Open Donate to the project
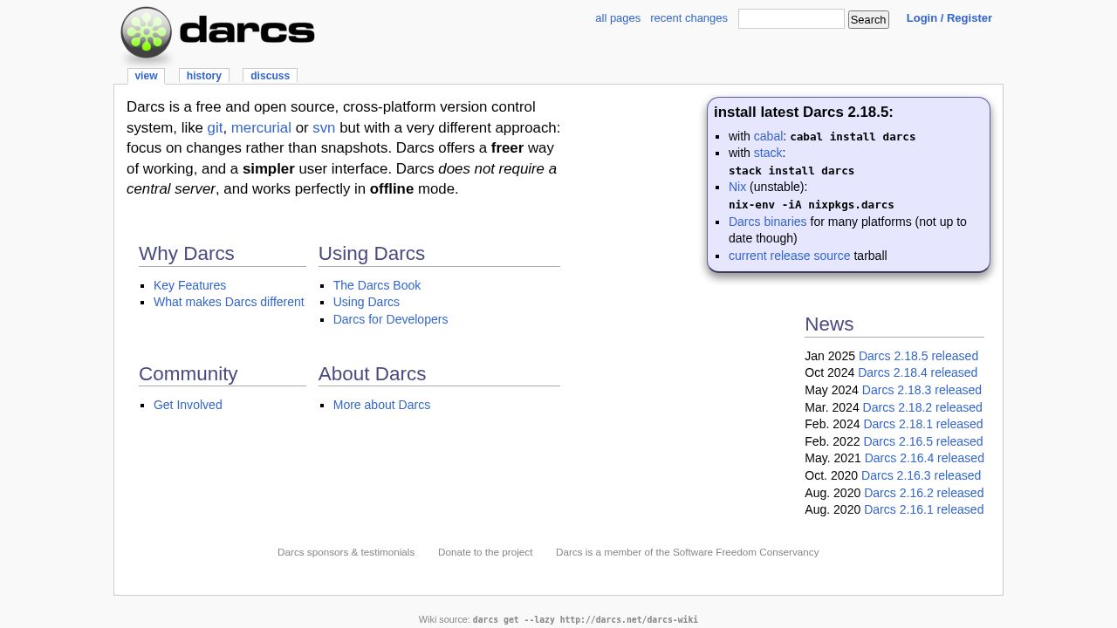The image size is (1117, 628). coord(485,552)
